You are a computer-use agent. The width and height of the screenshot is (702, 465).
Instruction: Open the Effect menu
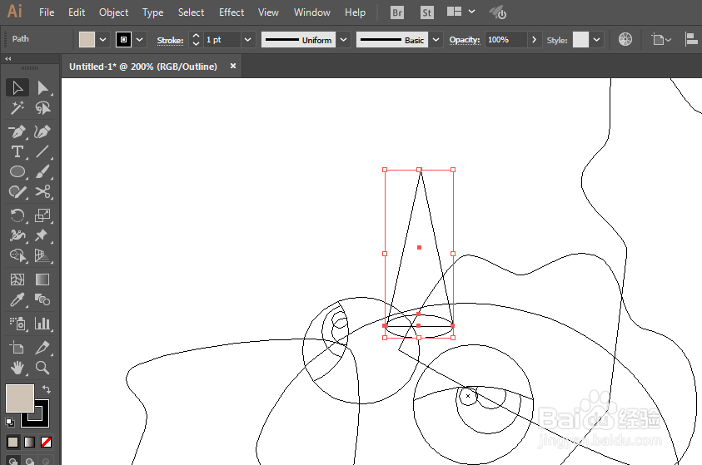coord(232,12)
